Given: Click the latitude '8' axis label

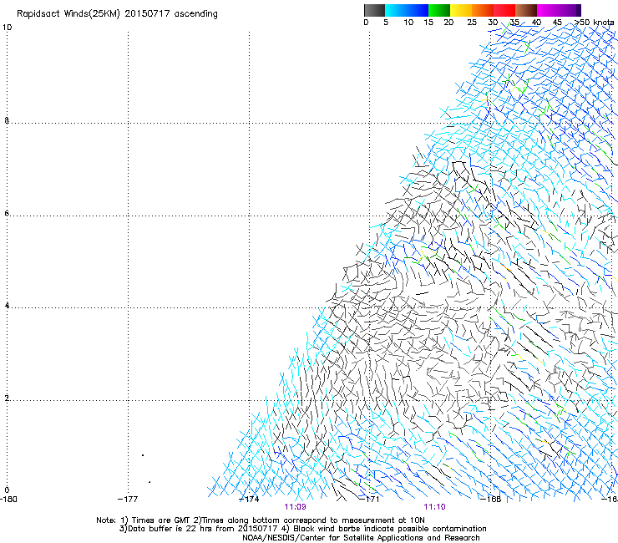Looking at the screenshot, I should (7, 120).
